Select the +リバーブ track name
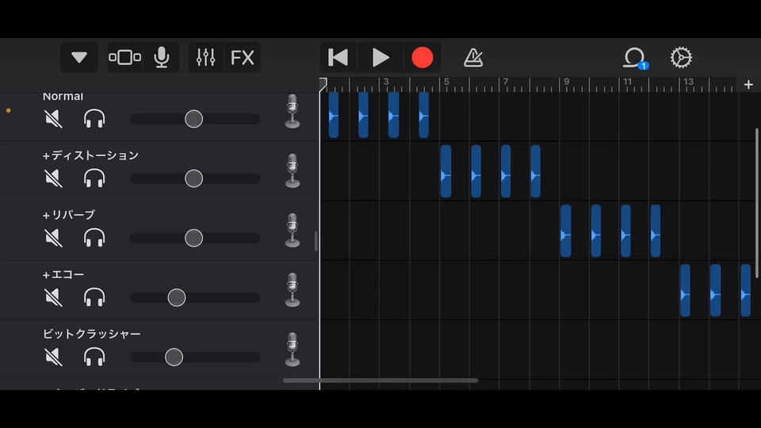 tap(69, 215)
